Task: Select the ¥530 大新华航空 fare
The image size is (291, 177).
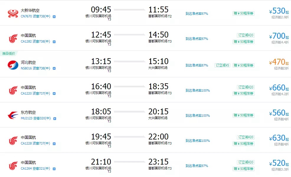Action: 277,11
